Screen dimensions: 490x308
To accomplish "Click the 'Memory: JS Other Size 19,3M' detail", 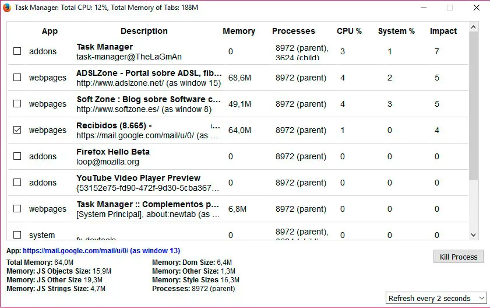I will 54,280.
